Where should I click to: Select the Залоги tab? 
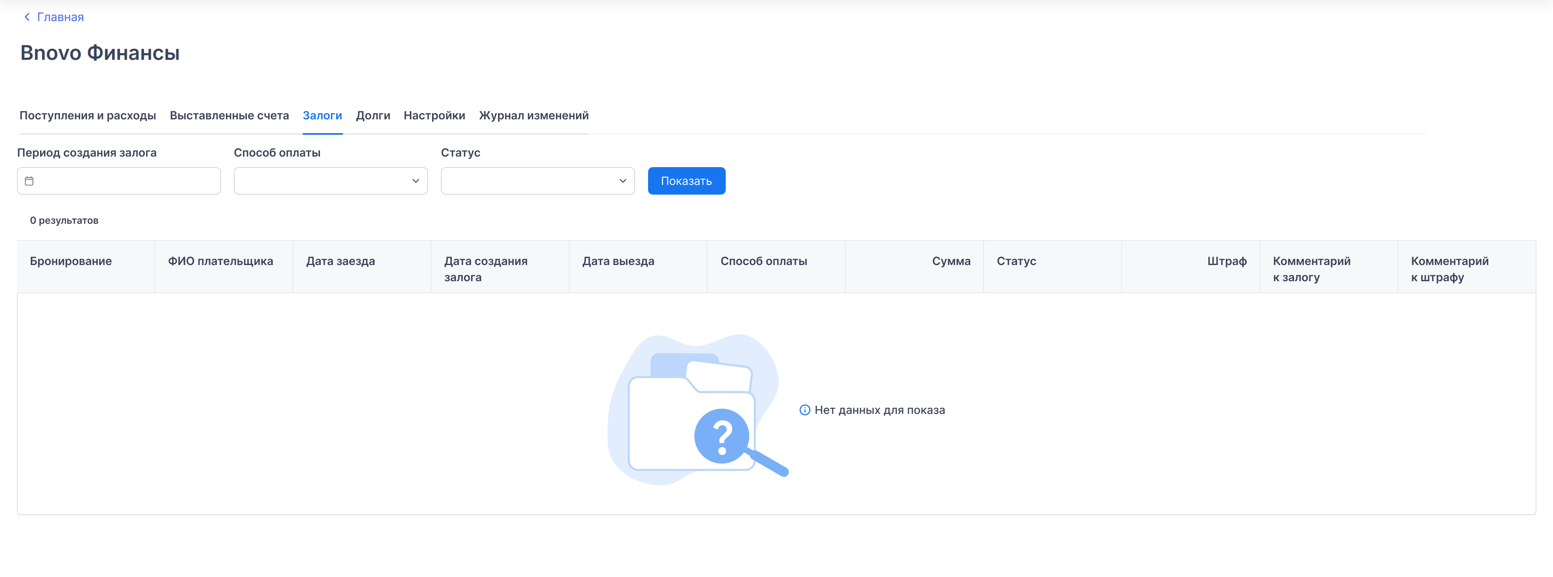(322, 115)
